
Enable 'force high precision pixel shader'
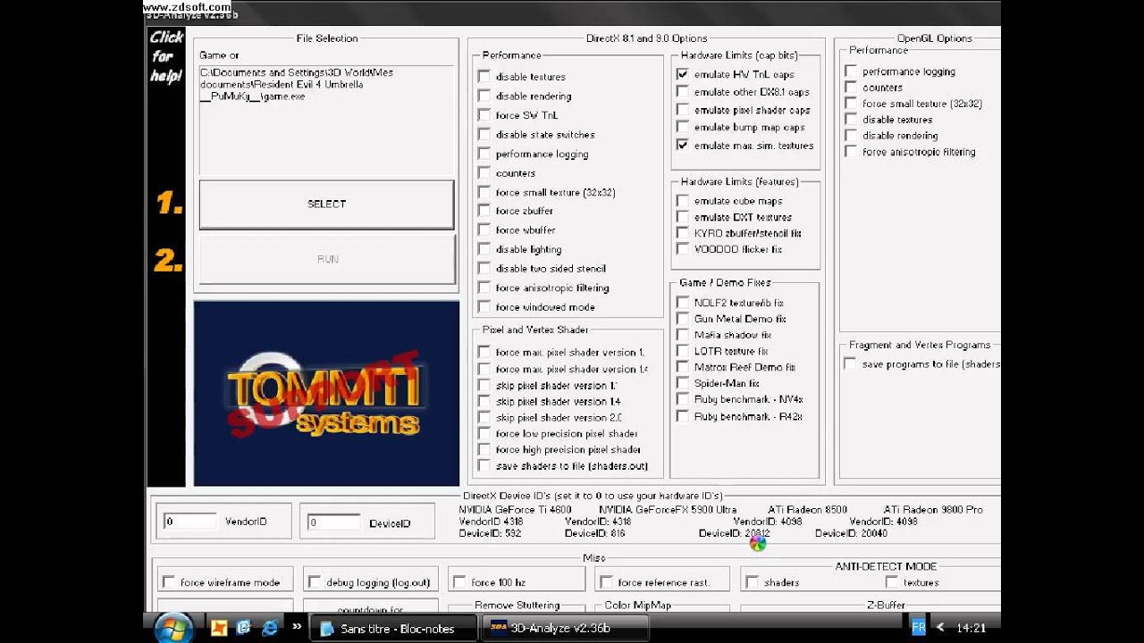[484, 449]
